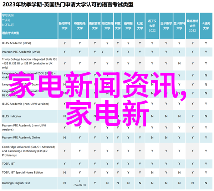
Task: Click TOEFL Home Edition N under 曼彻斯特大学
Action: [65, 172]
